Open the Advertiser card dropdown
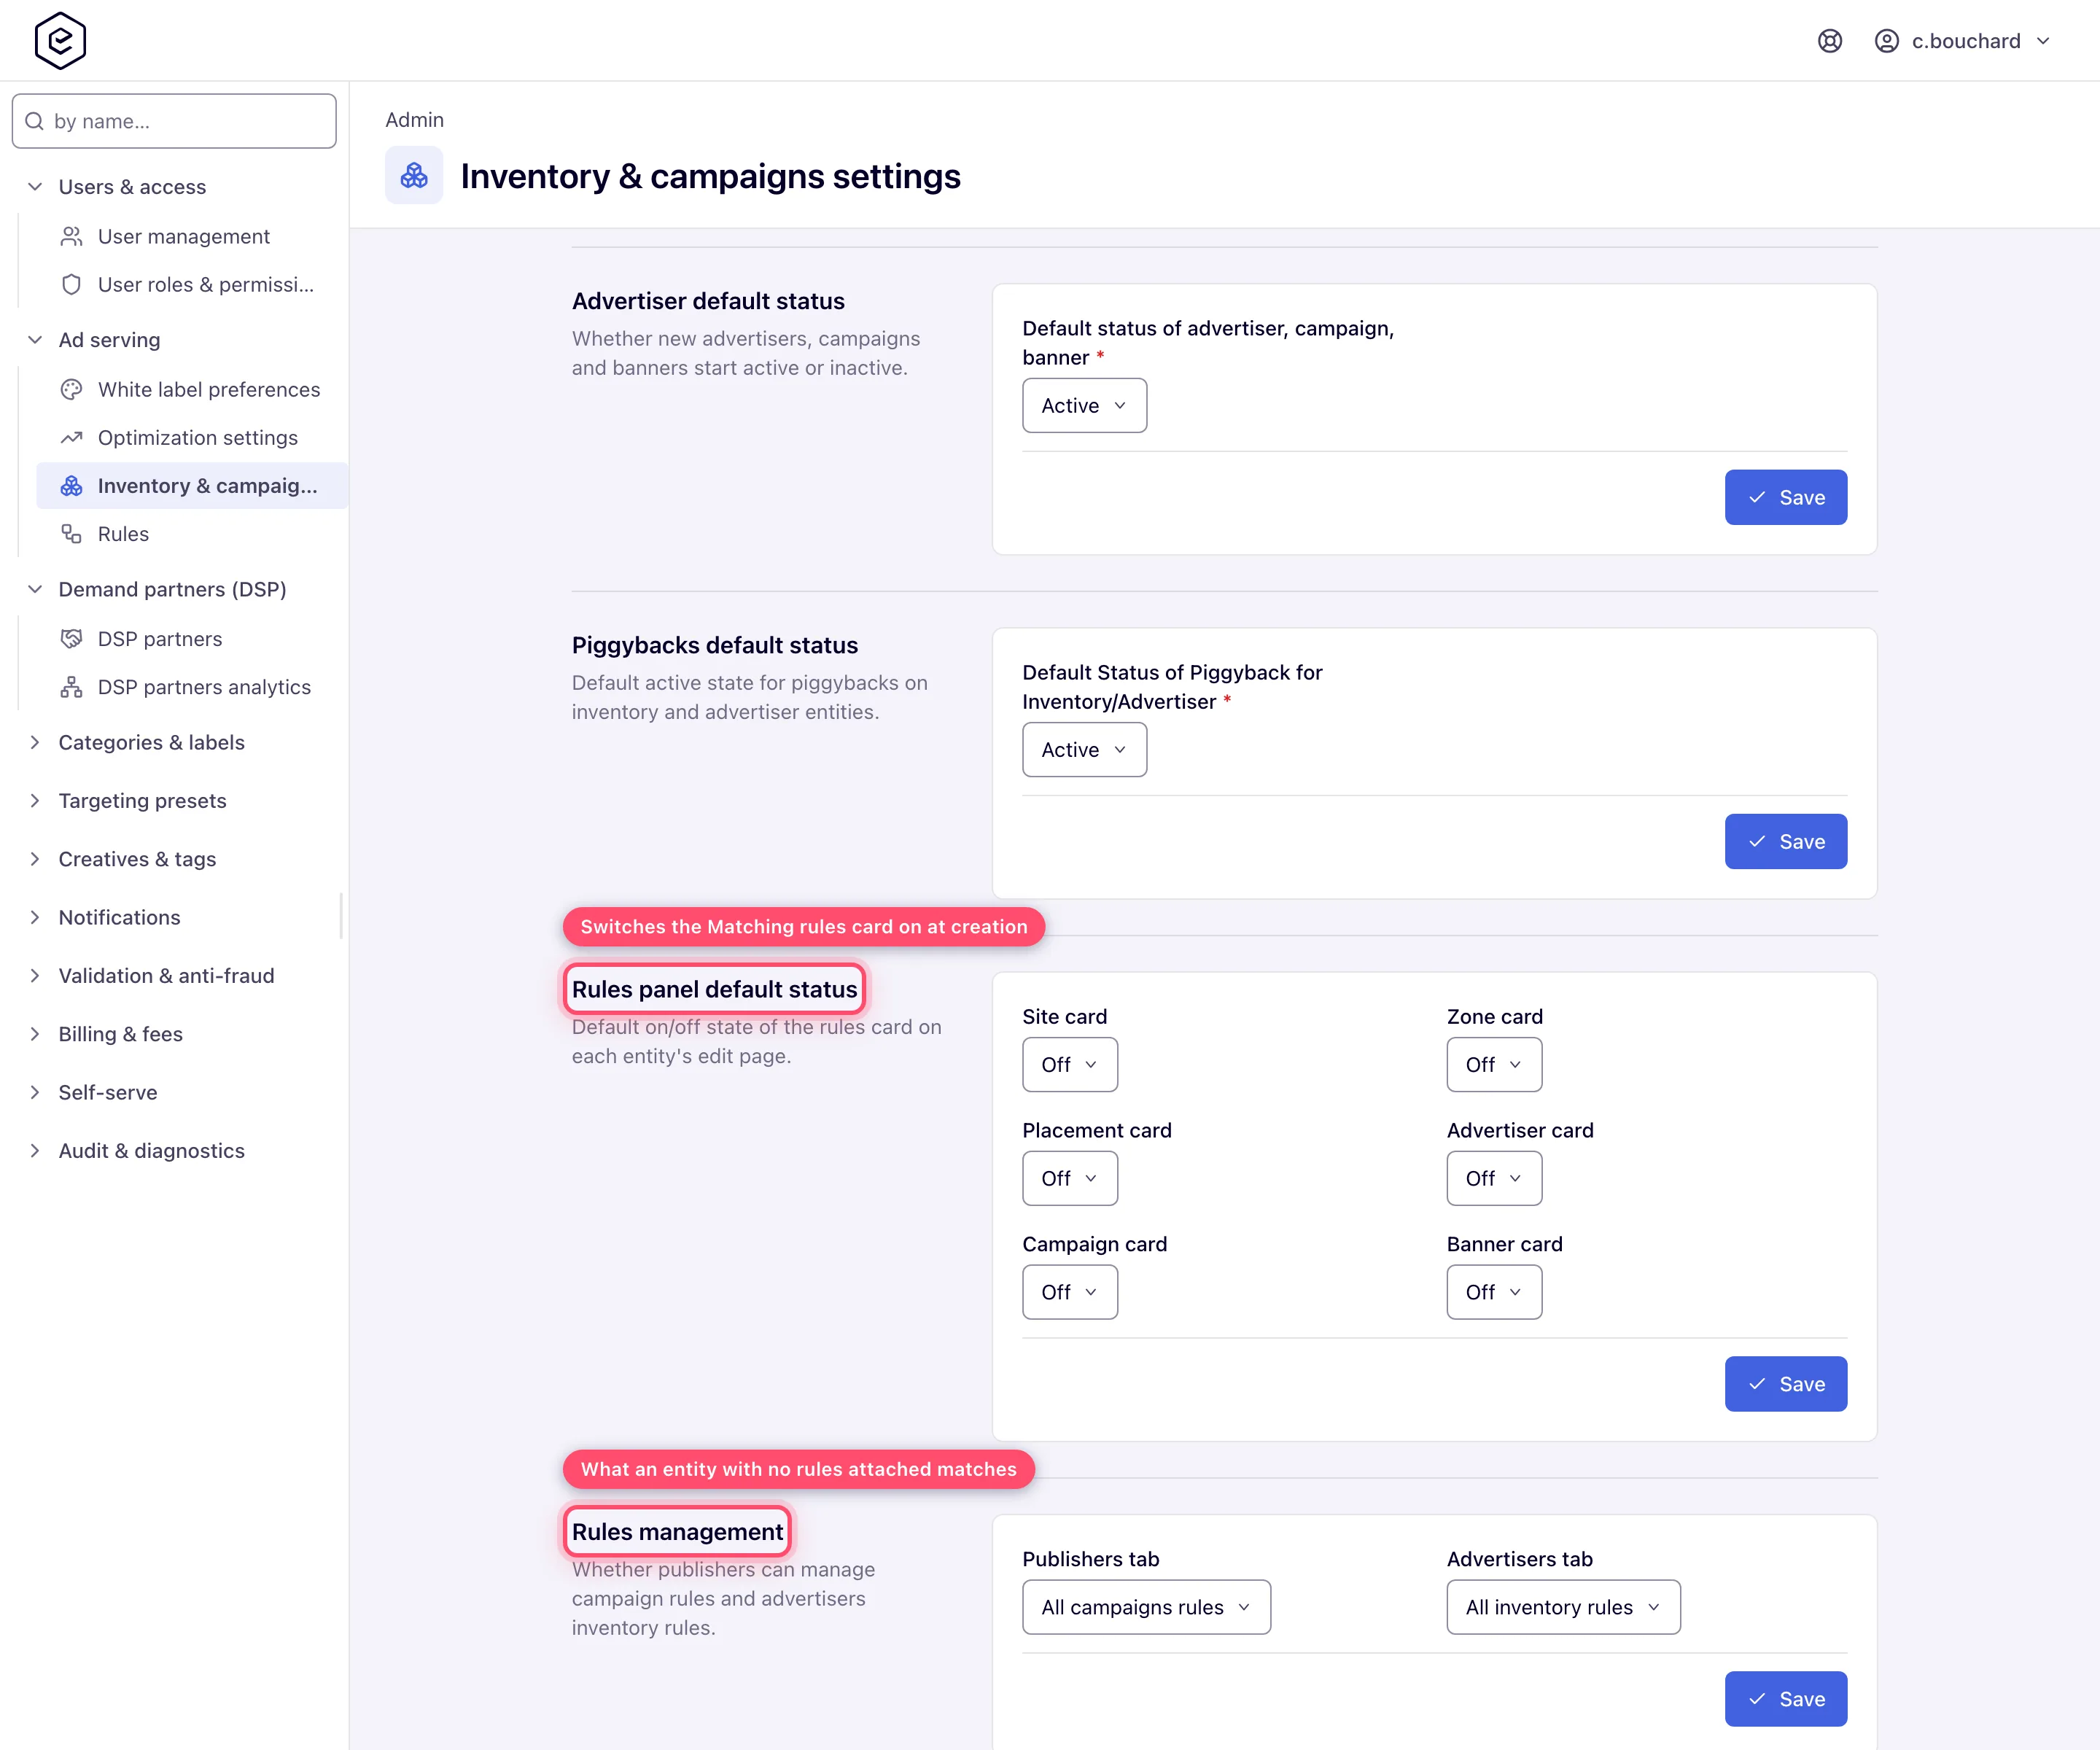The height and width of the screenshot is (1750, 2100). (x=1494, y=1179)
